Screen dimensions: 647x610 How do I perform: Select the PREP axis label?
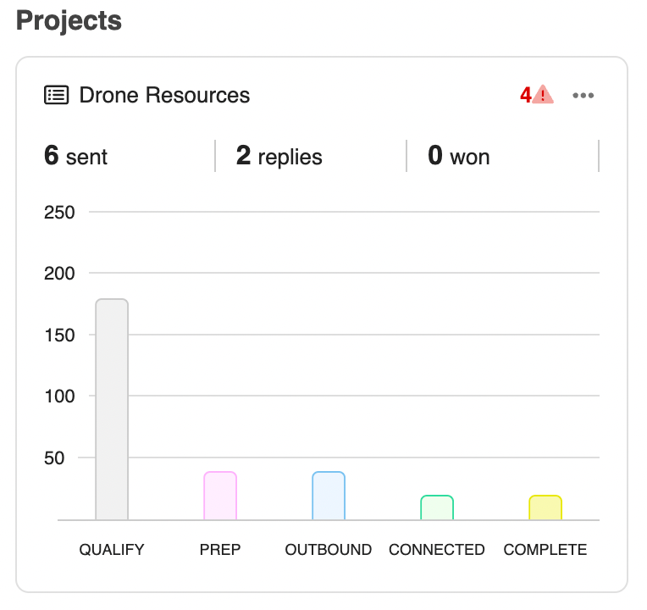[220, 550]
